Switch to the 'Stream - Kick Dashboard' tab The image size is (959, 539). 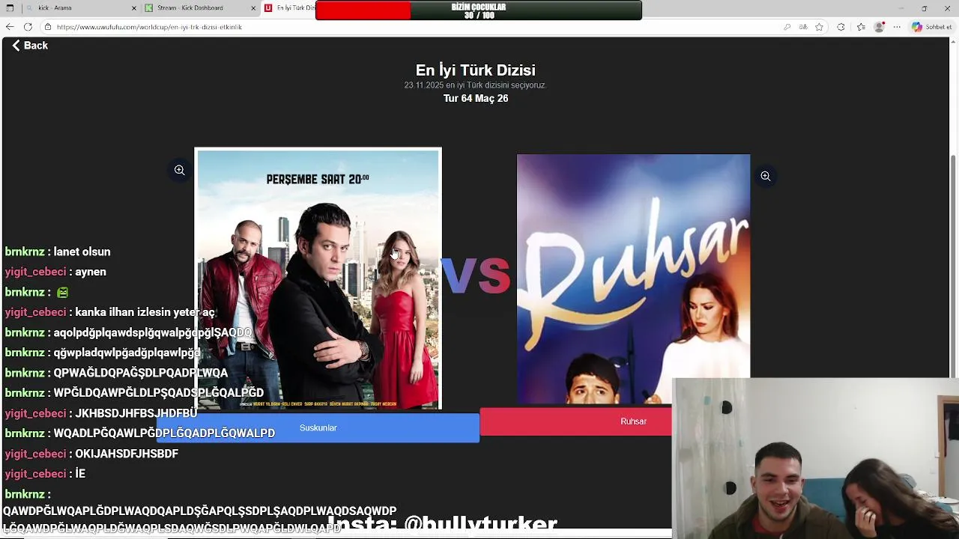click(x=200, y=8)
